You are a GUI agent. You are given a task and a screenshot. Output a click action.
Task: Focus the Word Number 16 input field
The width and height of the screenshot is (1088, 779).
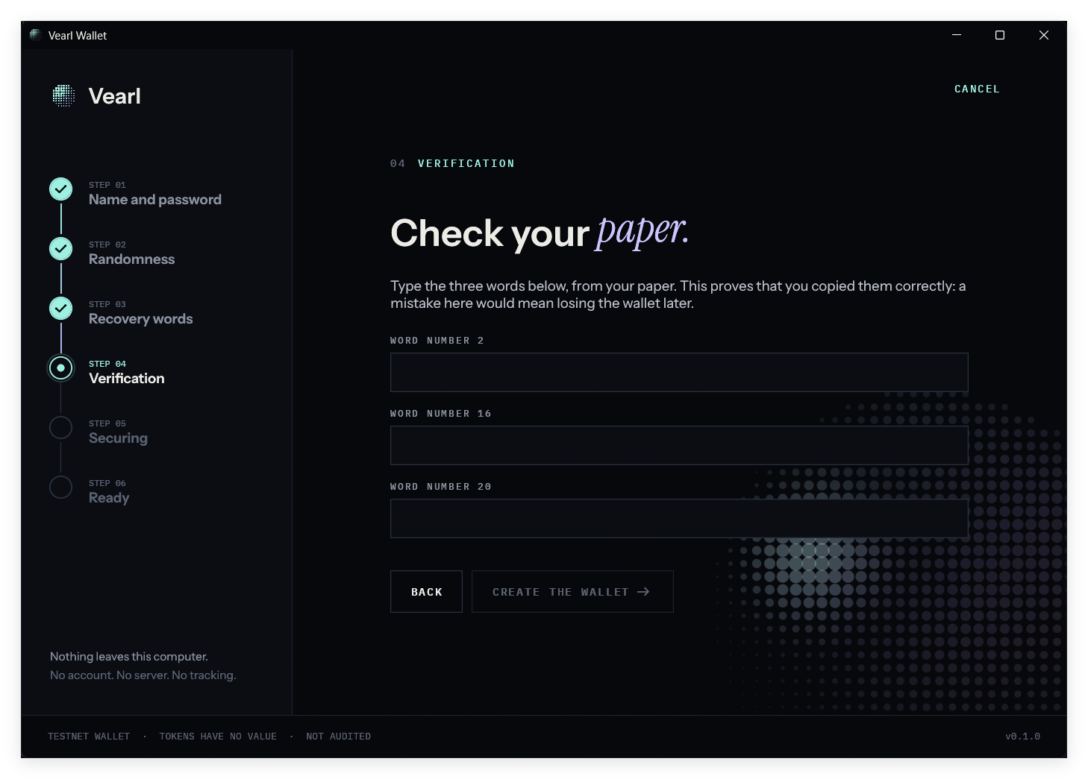[679, 445]
